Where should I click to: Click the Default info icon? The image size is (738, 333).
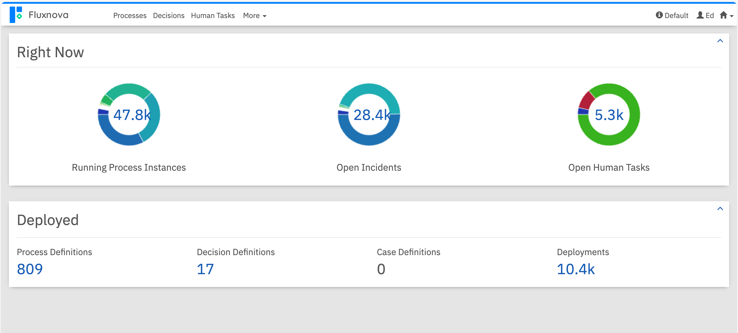tap(659, 15)
